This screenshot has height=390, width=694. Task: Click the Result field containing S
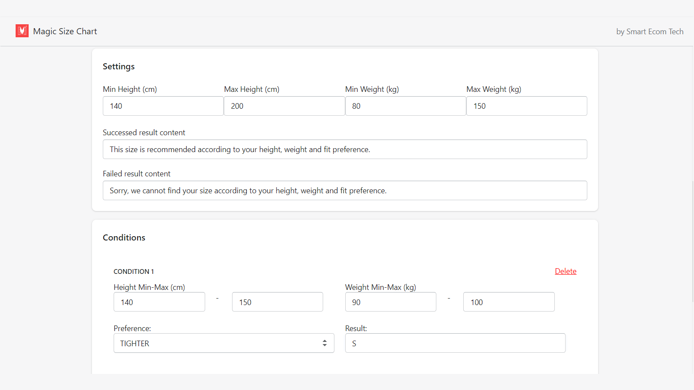click(455, 343)
